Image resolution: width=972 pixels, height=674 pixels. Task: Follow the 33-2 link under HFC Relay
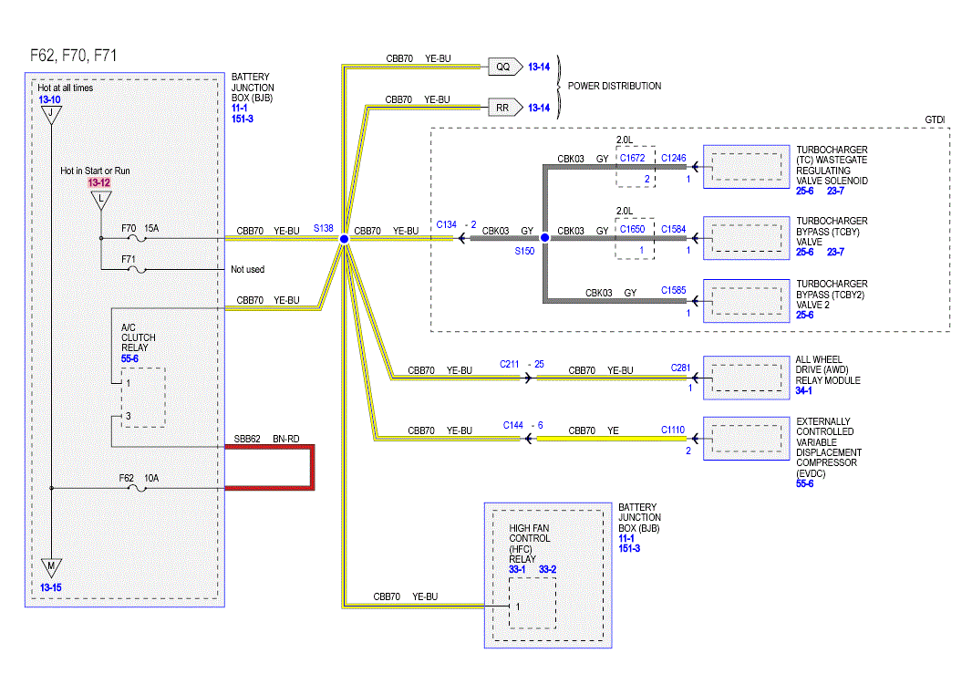coord(547,569)
